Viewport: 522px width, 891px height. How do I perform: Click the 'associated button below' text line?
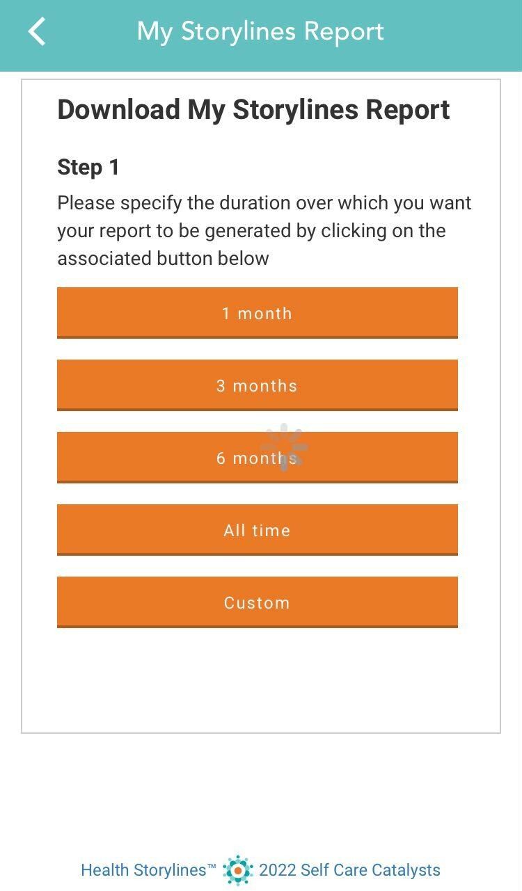163,259
